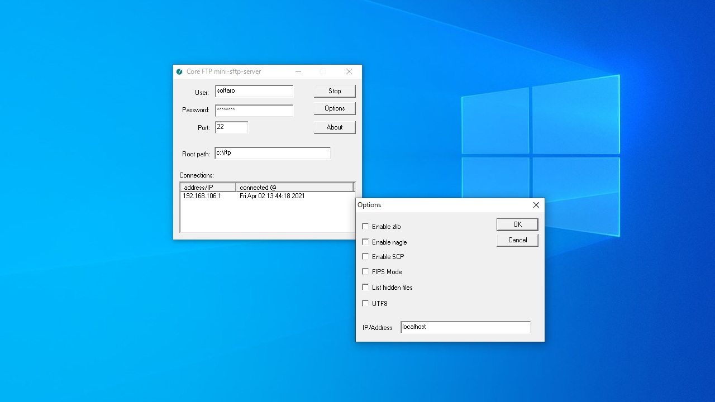Close the Core FTP mini-sftp-server window

pyautogui.click(x=349, y=71)
